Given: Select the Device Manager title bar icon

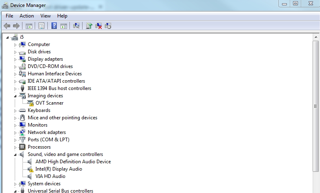Looking at the screenshot, I should 5,5.
